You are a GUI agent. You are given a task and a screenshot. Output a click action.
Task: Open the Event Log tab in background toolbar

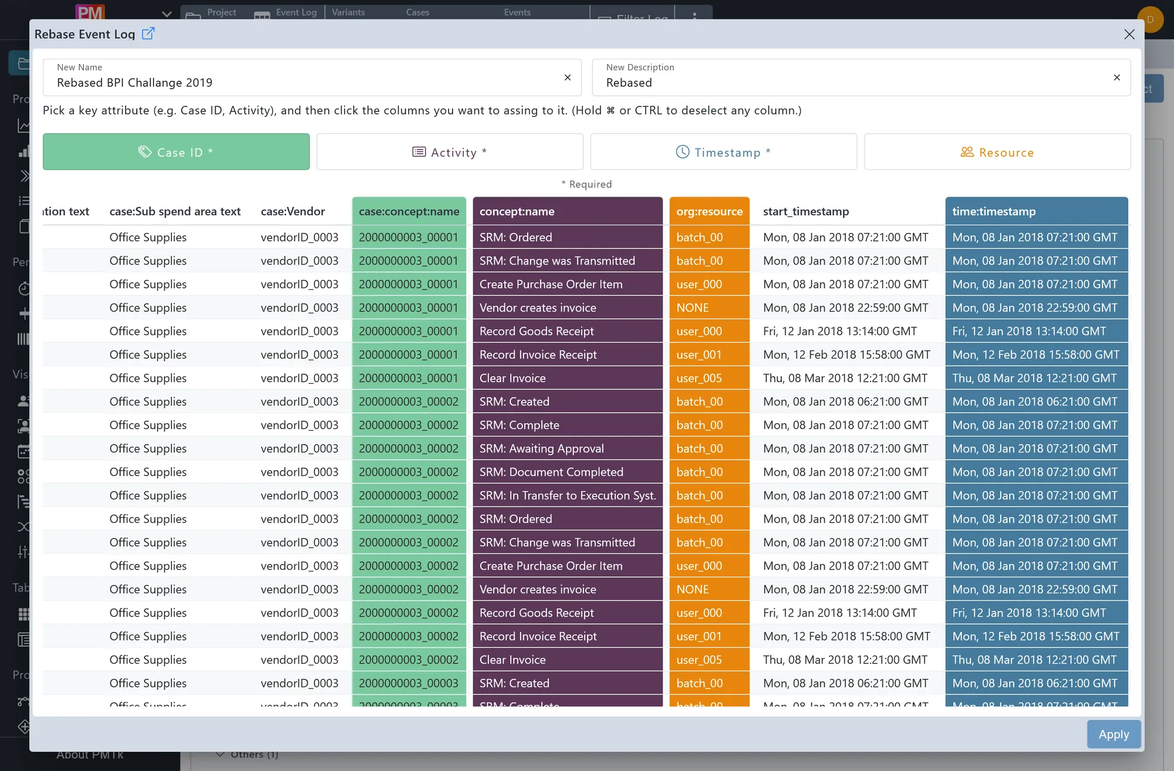286,12
